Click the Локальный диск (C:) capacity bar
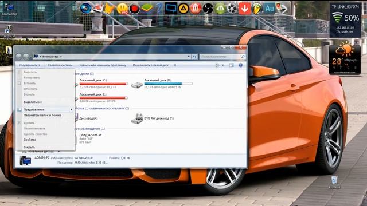This screenshot has width=367, height=206. (103, 84)
